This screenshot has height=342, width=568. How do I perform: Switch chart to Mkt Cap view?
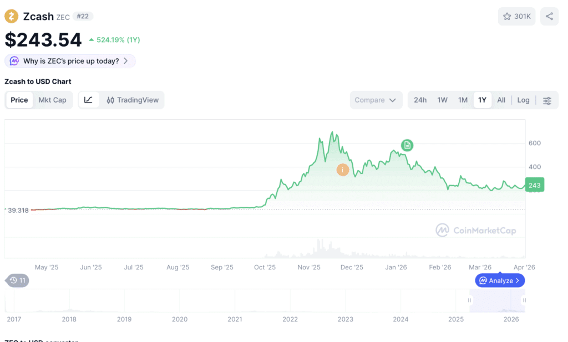click(52, 100)
